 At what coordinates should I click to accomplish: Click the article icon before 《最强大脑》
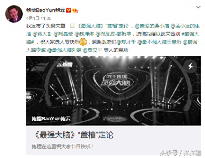[x=72, y=26]
